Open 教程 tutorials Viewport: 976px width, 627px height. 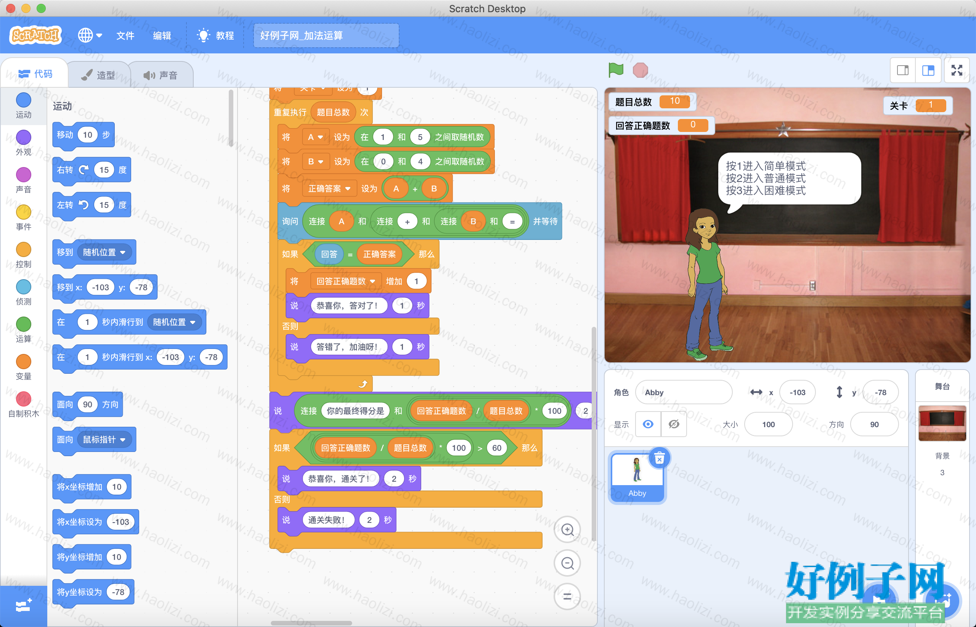(215, 35)
